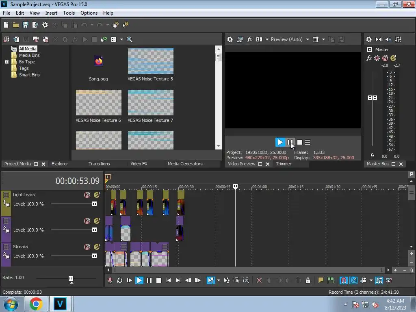
Task: Switch to the Video FX tab
Action: 139,164
